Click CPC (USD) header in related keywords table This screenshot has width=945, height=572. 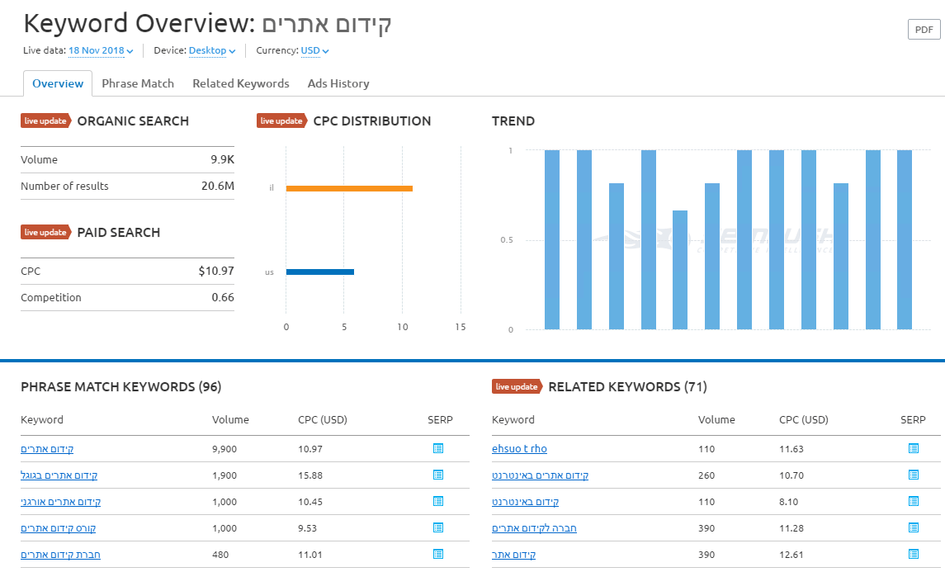pyautogui.click(x=803, y=420)
